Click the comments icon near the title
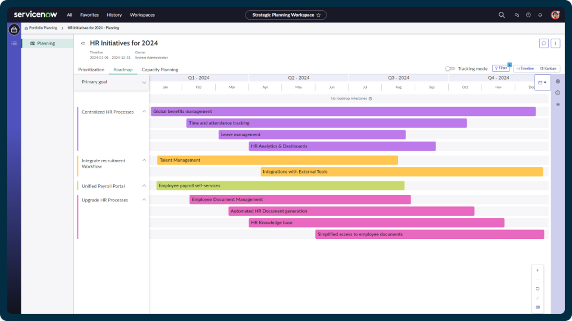The width and height of the screenshot is (572, 321). tap(544, 43)
